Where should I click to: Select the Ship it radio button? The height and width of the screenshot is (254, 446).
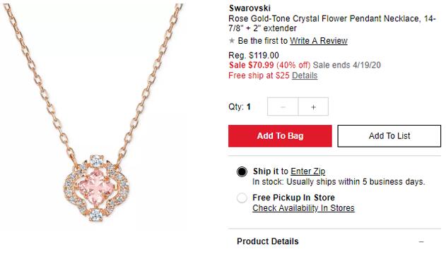(x=242, y=171)
